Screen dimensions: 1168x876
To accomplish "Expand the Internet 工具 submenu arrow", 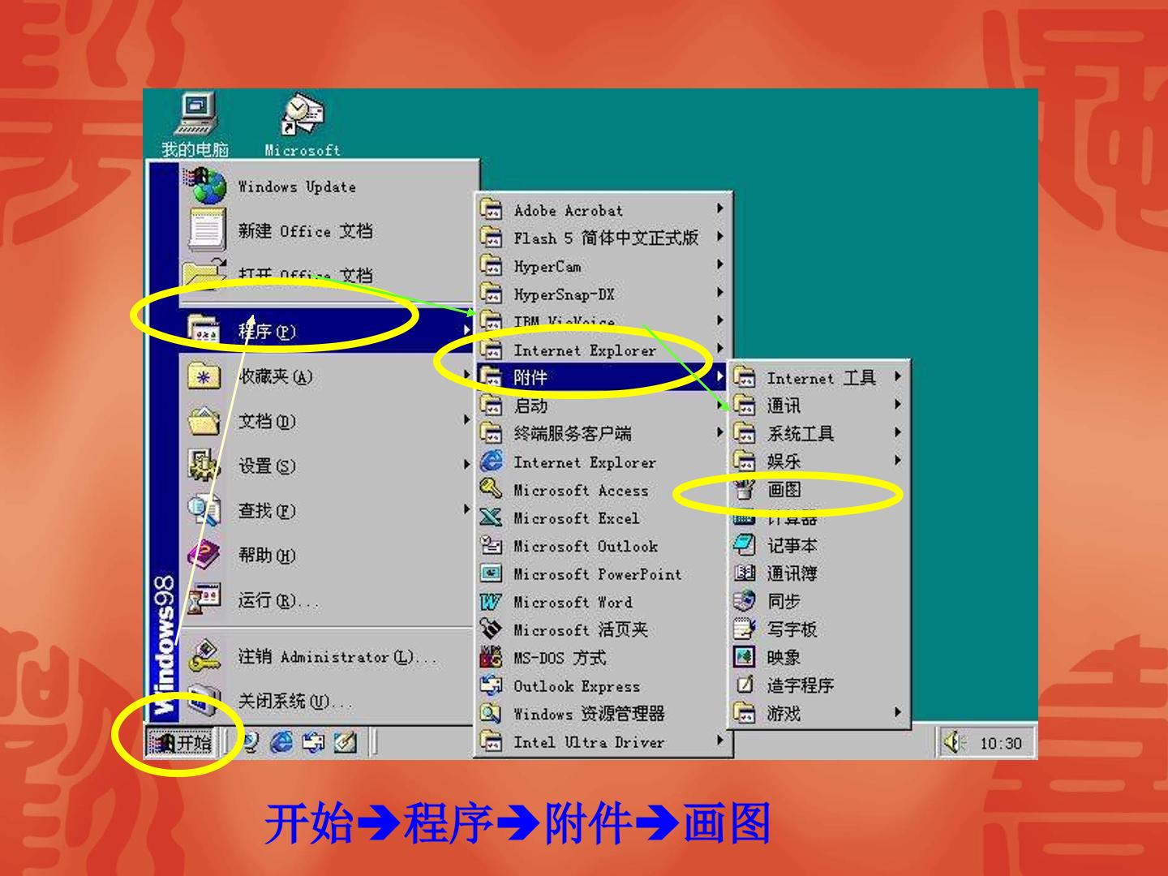I will [898, 376].
